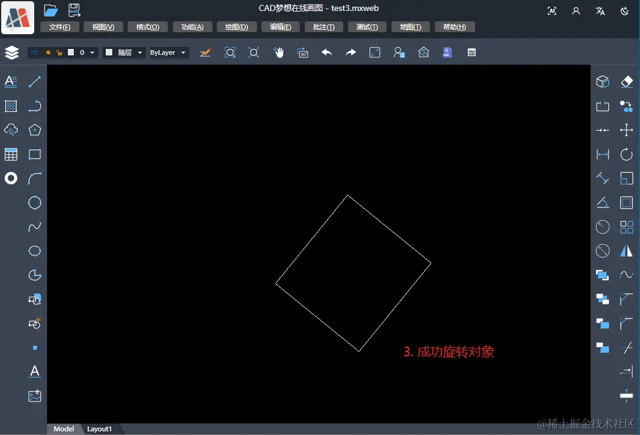Select the Rotate tool
This screenshot has width=640, height=435.
pyautogui.click(x=627, y=154)
